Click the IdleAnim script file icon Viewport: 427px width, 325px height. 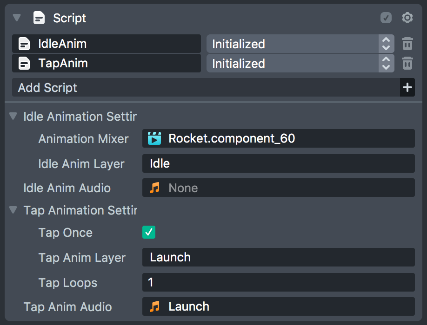[24, 44]
